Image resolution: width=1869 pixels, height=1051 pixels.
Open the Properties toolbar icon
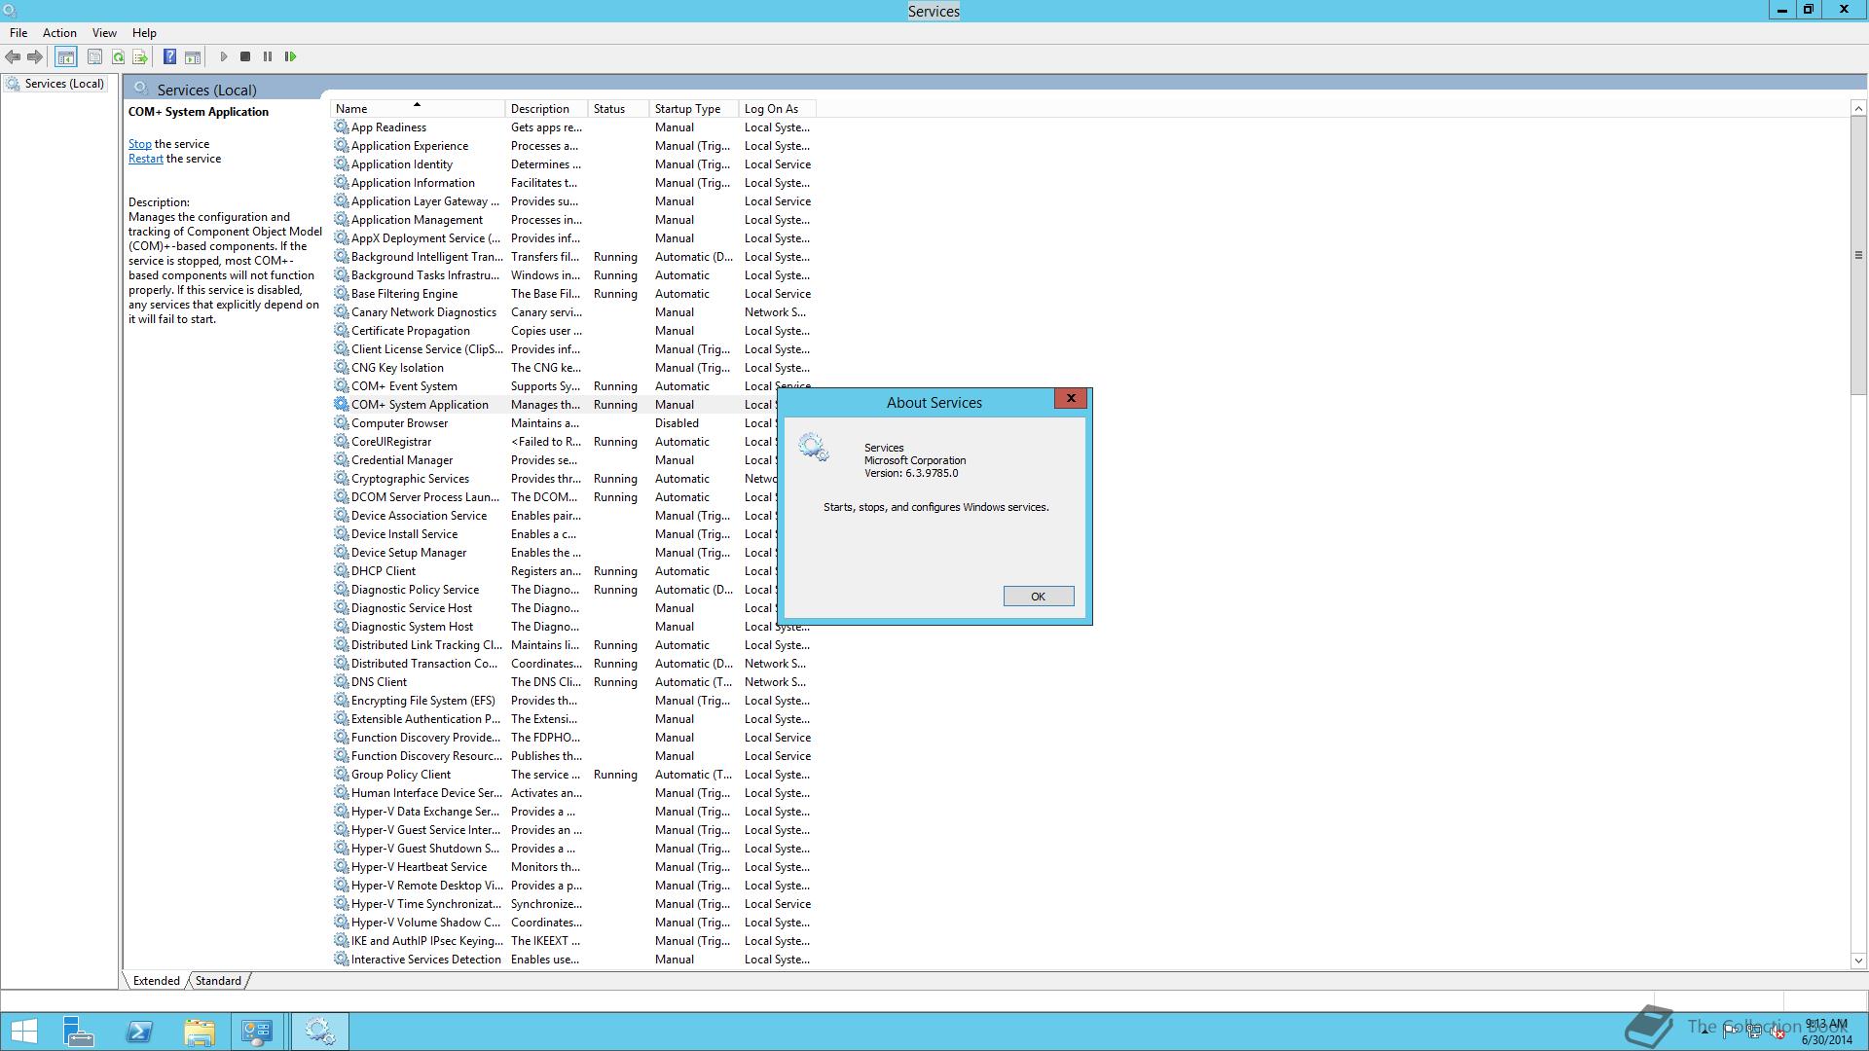(x=94, y=56)
